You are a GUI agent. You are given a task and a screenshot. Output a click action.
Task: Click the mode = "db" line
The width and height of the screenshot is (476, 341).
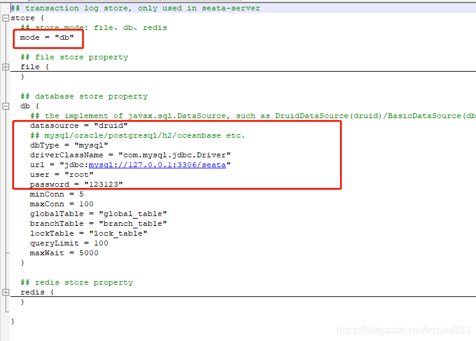coord(47,37)
